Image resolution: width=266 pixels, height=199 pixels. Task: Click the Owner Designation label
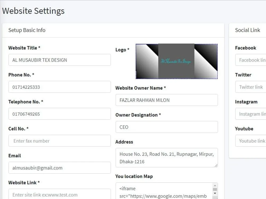(x=138, y=115)
